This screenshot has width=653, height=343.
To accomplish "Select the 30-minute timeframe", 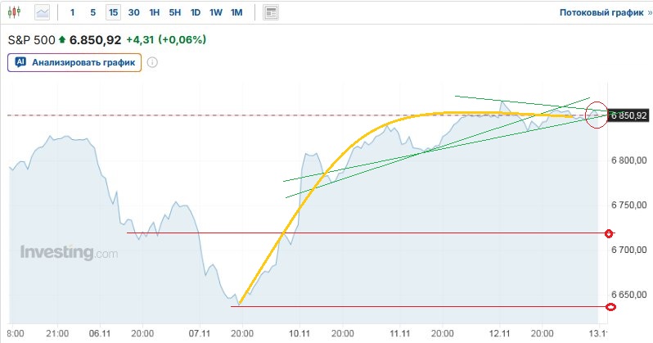I will point(133,12).
